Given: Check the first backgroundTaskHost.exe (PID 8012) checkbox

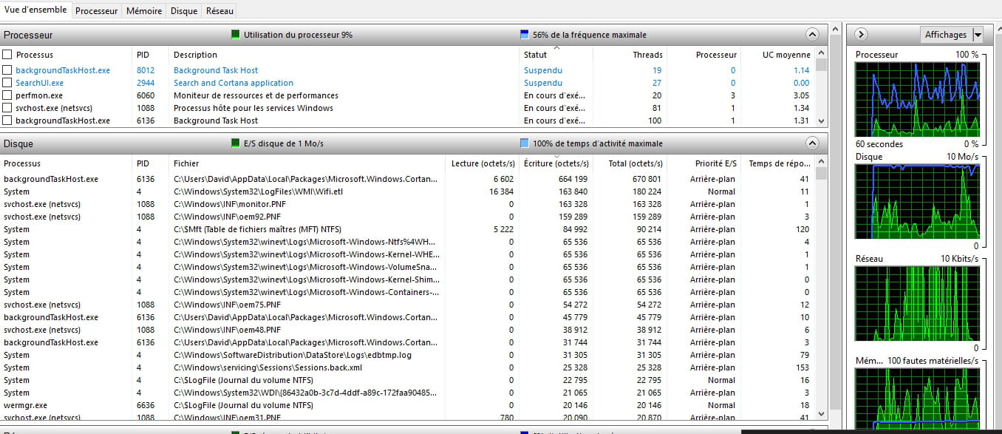Looking at the screenshot, I should pos(7,70).
